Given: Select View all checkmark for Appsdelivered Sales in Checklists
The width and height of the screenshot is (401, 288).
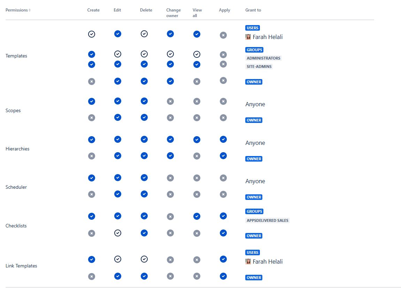Looking at the screenshot, I should pos(197,216).
